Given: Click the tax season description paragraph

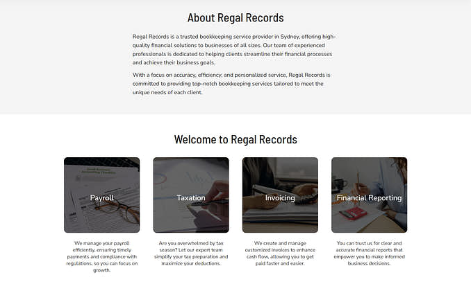Looking at the screenshot, I should coord(191,253).
